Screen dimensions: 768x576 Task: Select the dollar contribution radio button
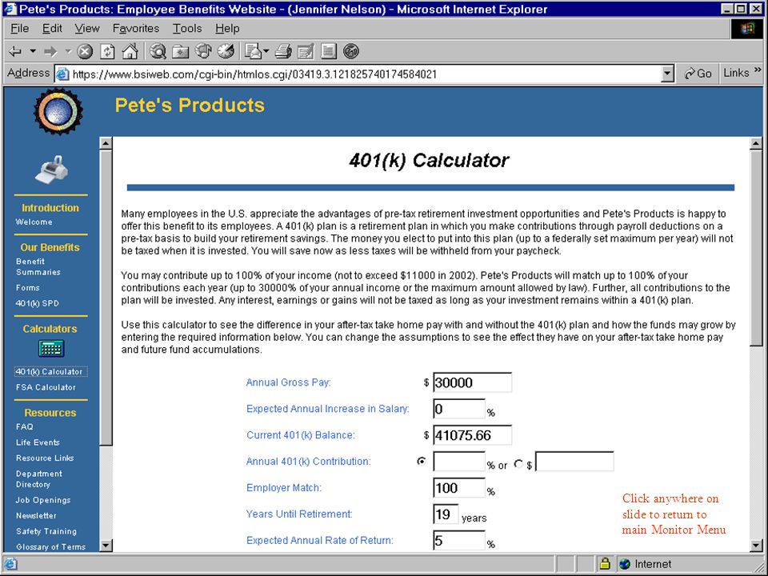(518, 463)
